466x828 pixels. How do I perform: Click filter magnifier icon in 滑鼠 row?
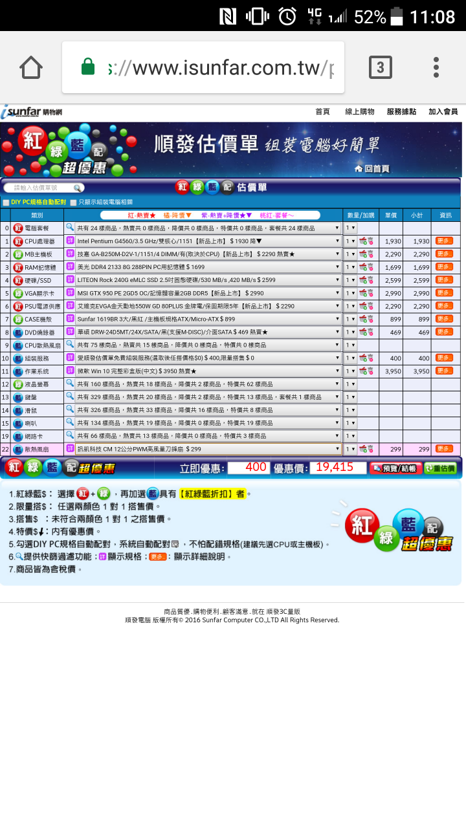pos(70,409)
